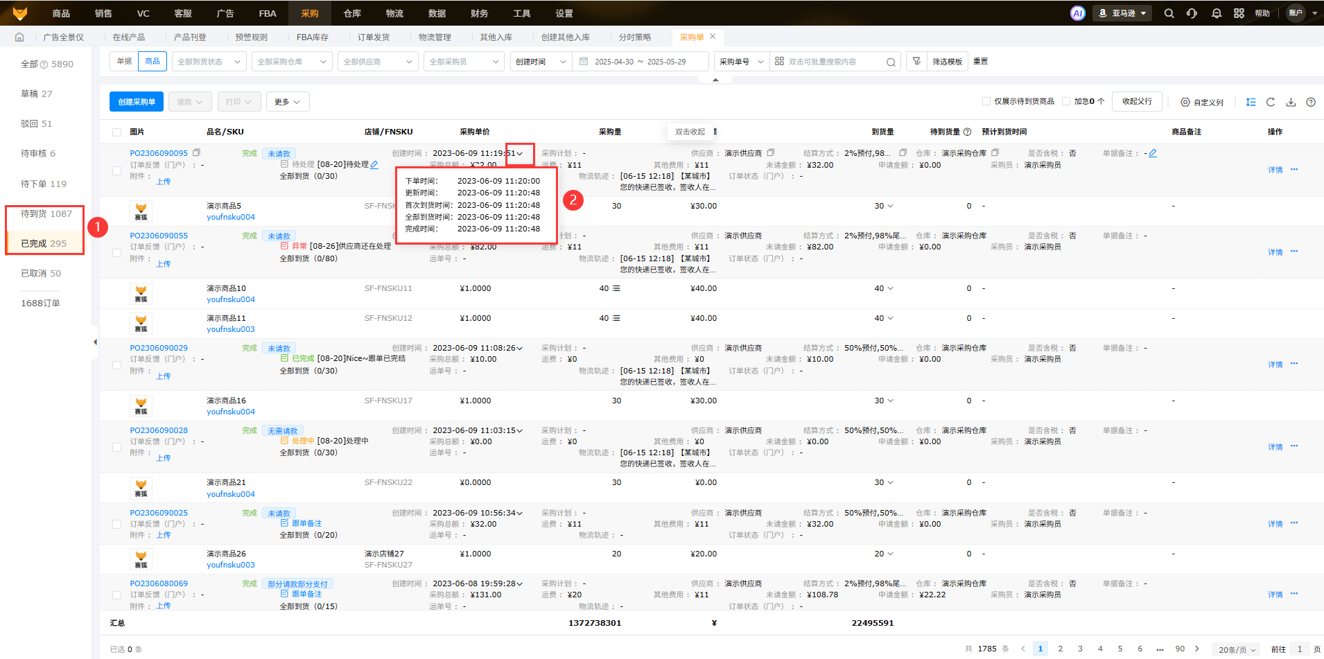Open the calendar icon in the date range field
Viewport: 1324px width, 659px height.
[584, 61]
